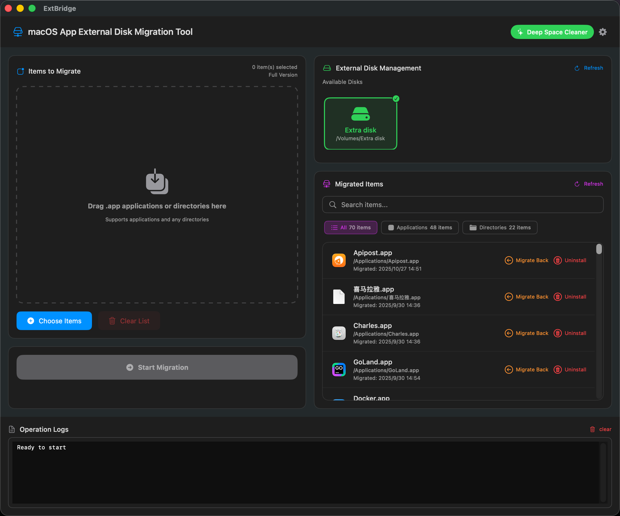Click refresh icon in External Disk Management
This screenshot has width=620, height=516.
(x=577, y=68)
